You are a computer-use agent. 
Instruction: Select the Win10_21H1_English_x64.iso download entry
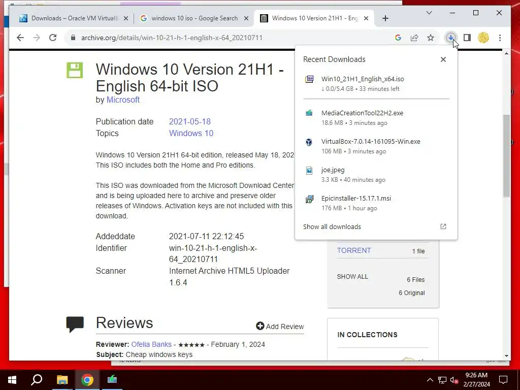(x=376, y=84)
